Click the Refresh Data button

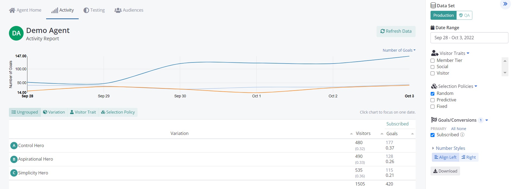click(396, 31)
